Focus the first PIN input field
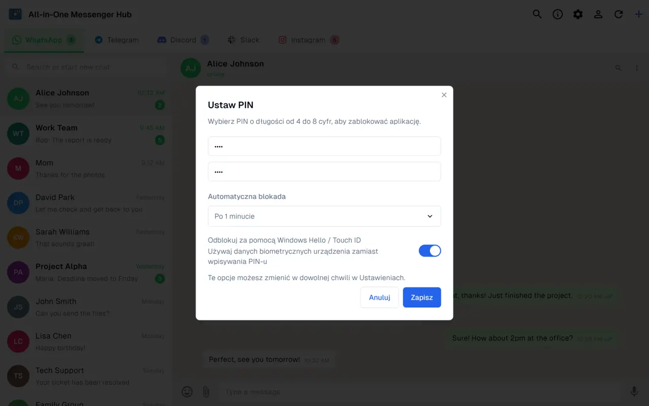 324,146
